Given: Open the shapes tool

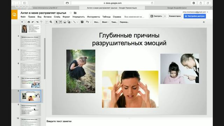Looking at the screenshot, I should click(69, 22).
